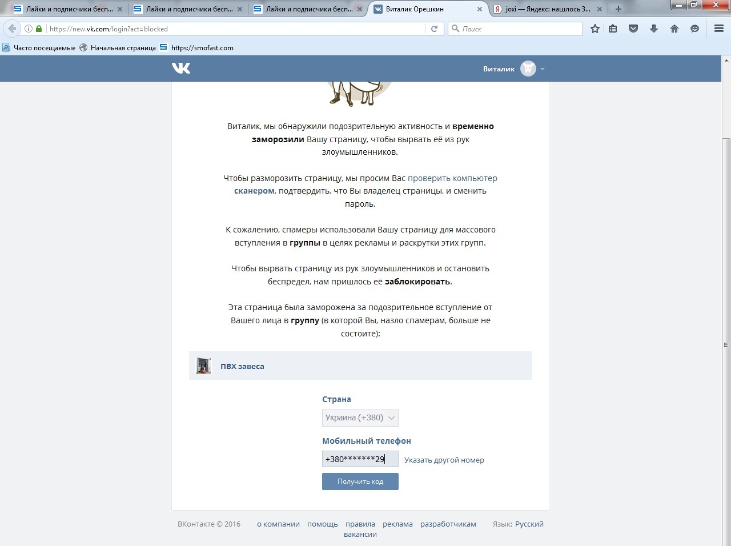Image resolution: width=731 pixels, height=546 pixels.
Task: Go back with the browser back arrow
Action: [13, 29]
